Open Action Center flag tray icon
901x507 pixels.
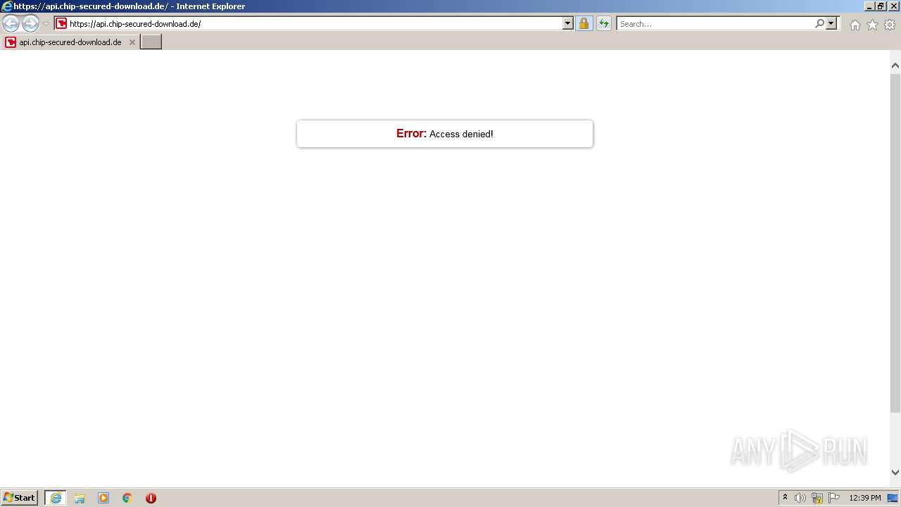pos(834,498)
